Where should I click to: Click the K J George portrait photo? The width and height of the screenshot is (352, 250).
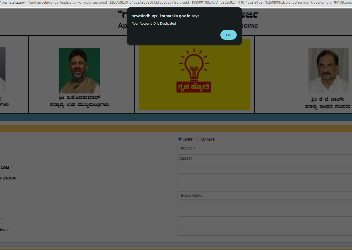[328, 71]
